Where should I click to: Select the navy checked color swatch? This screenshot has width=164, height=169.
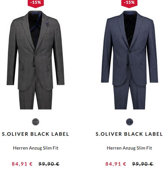pyautogui.click(x=130, y=122)
